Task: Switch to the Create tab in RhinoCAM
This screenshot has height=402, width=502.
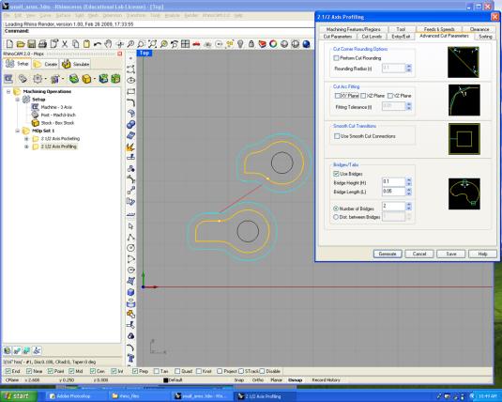Action: (46, 64)
